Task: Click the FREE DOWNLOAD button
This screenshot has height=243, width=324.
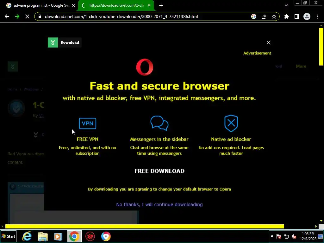Action: (x=159, y=171)
